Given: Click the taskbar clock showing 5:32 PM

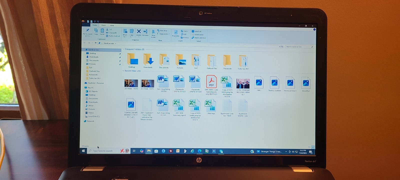Looking at the screenshot, I should tap(303, 152).
